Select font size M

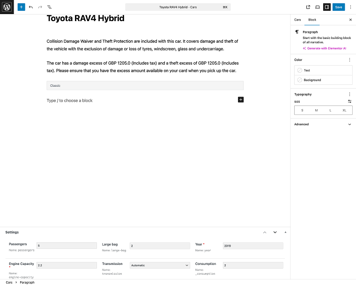click(x=316, y=110)
